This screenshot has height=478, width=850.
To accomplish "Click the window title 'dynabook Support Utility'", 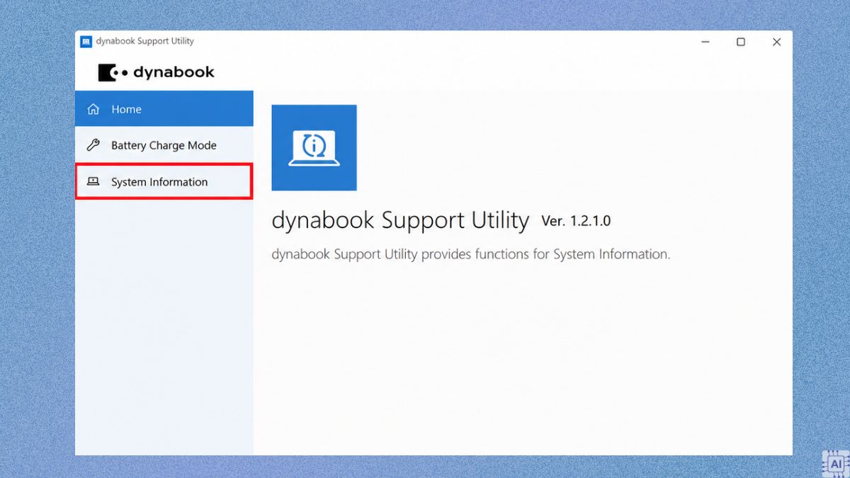I will pos(145,41).
